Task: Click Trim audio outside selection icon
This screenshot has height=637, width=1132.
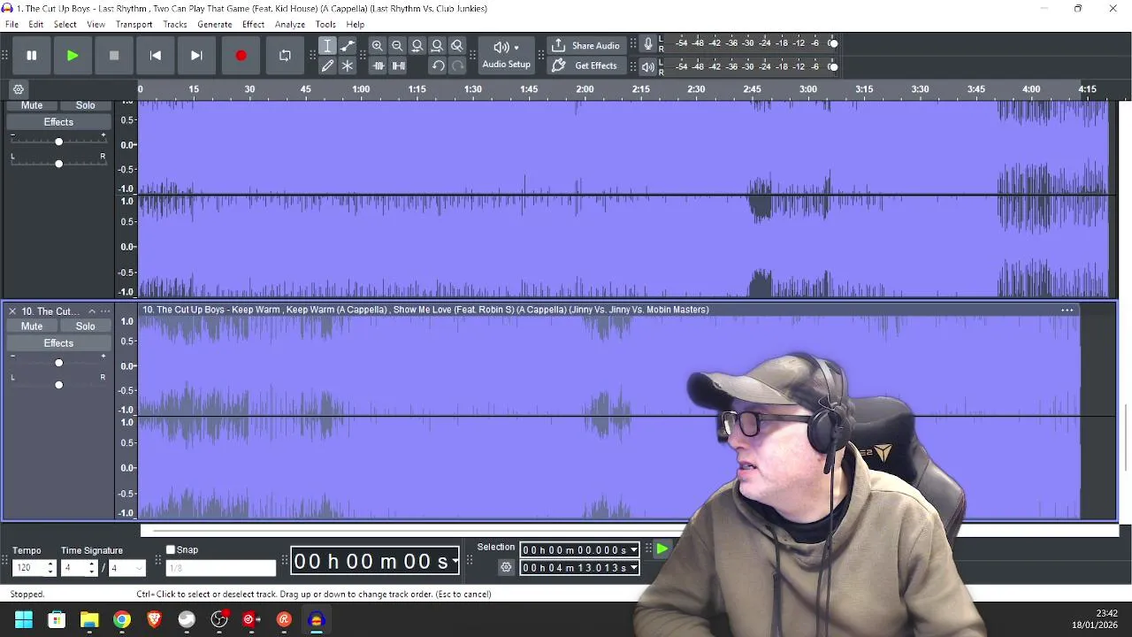Action: pos(379,65)
